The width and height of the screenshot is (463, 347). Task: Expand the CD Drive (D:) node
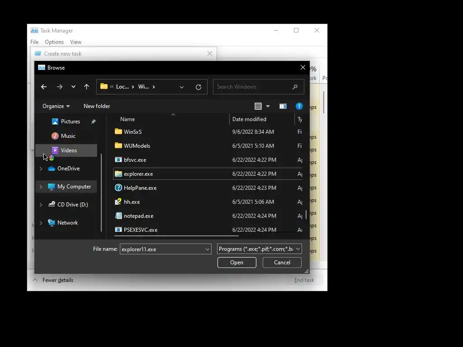(41, 205)
